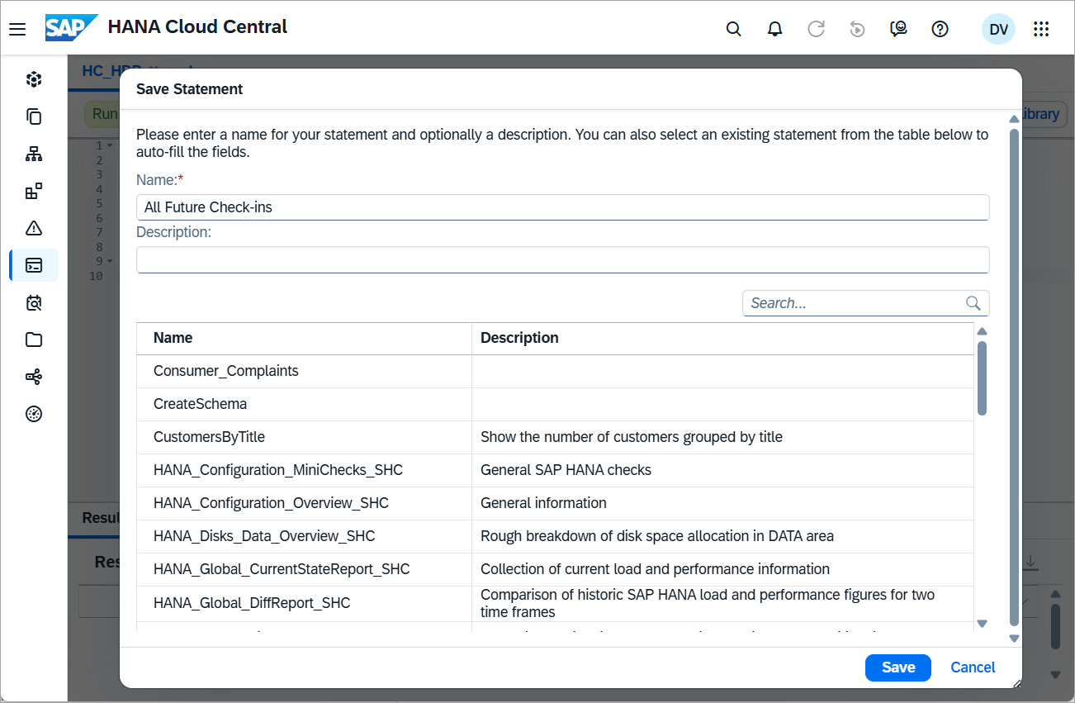
Task: Focus the Name input field
Action: [562, 207]
